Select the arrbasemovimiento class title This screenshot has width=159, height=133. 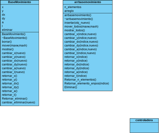[x=88, y=2]
